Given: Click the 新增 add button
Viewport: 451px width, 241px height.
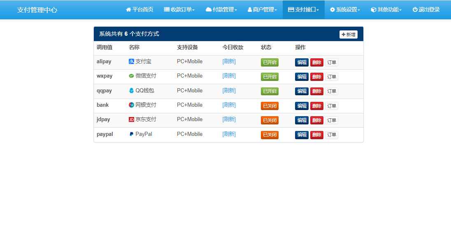Looking at the screenshot, I should pyautogui.click(x=348, y=34).
